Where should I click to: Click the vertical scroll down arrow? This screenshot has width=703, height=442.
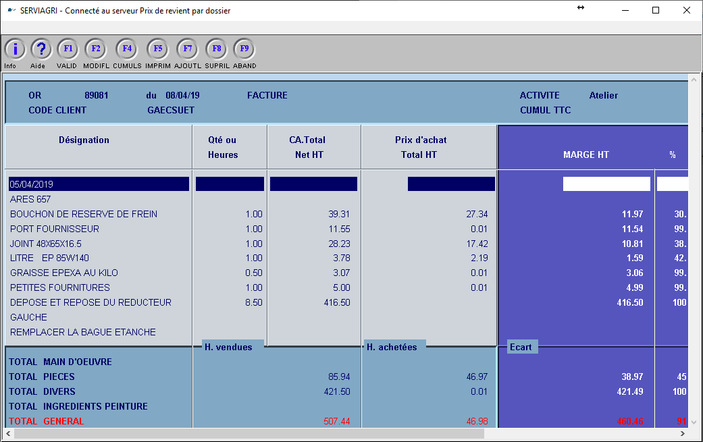(x=694, y=422)
